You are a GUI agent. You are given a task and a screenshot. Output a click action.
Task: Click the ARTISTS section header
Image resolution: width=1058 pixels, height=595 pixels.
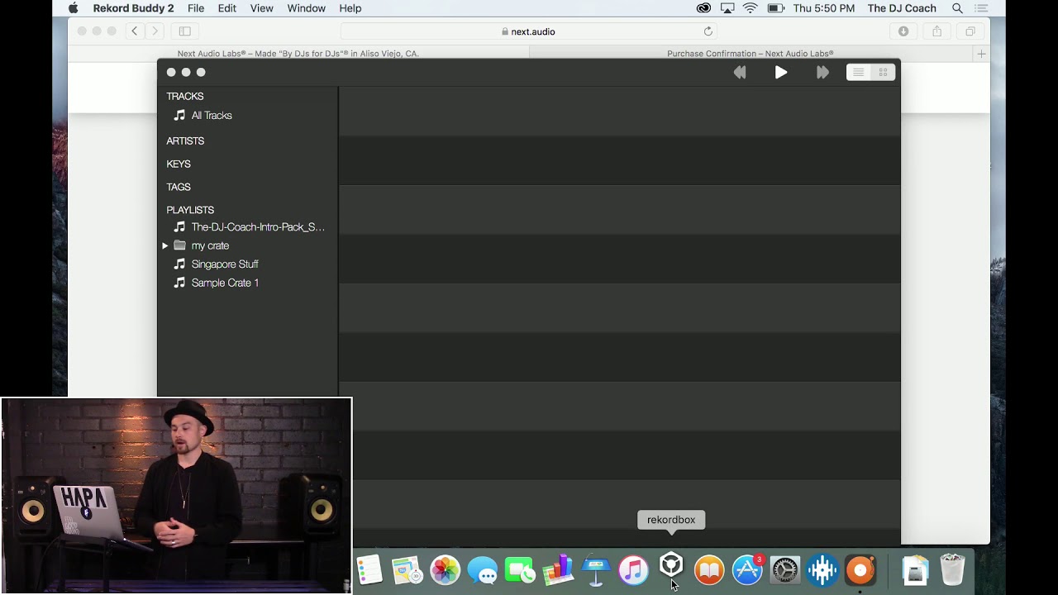(185, 141)
